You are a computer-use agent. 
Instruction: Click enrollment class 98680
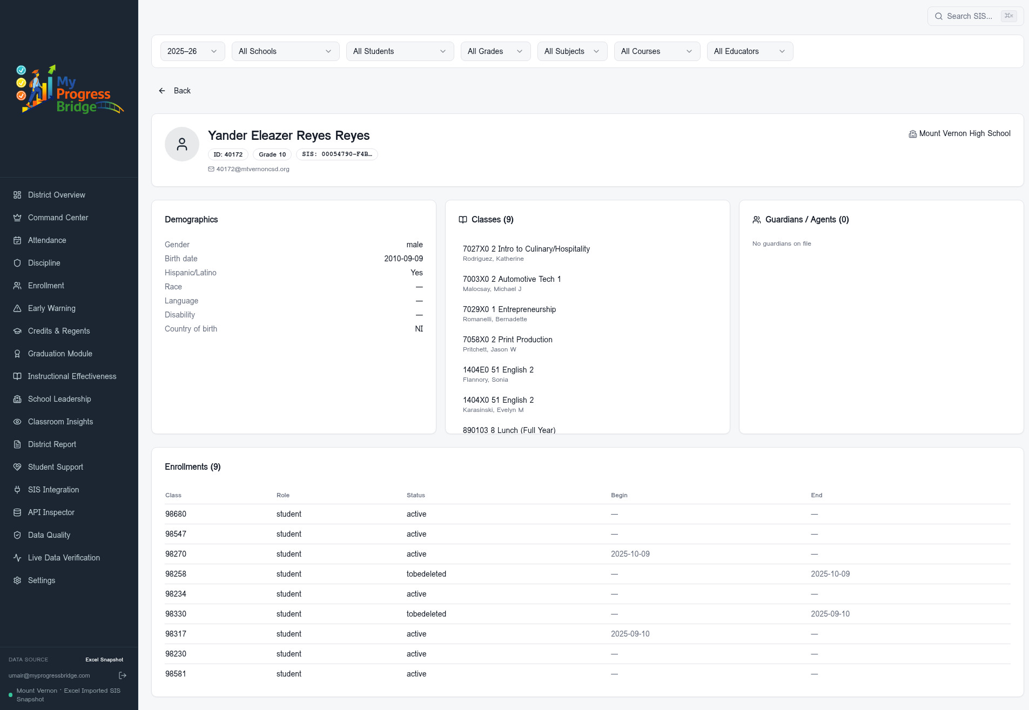pyautogui.click(x=176, y=514)
